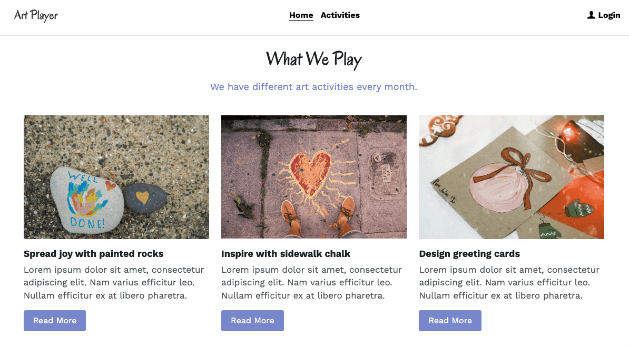Open the Activities navigation item

click(340, 15)
